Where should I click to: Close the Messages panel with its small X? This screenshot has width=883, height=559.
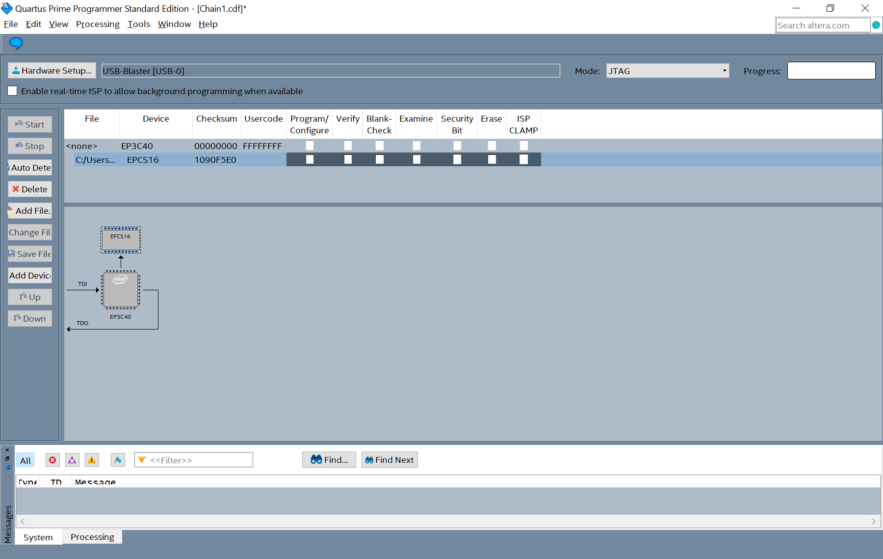tap(7, 450)
